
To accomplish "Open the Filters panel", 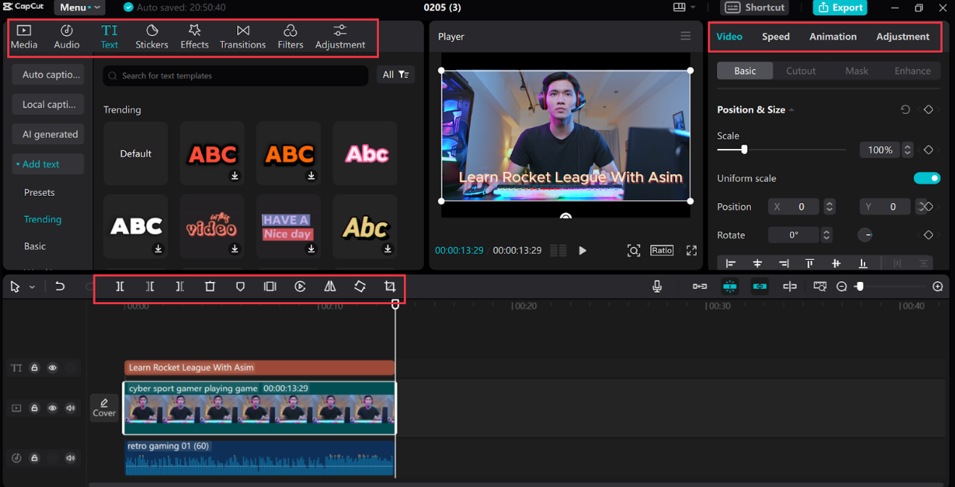I will (290, 37).
